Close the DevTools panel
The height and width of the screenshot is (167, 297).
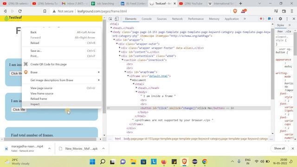point(294,19)
